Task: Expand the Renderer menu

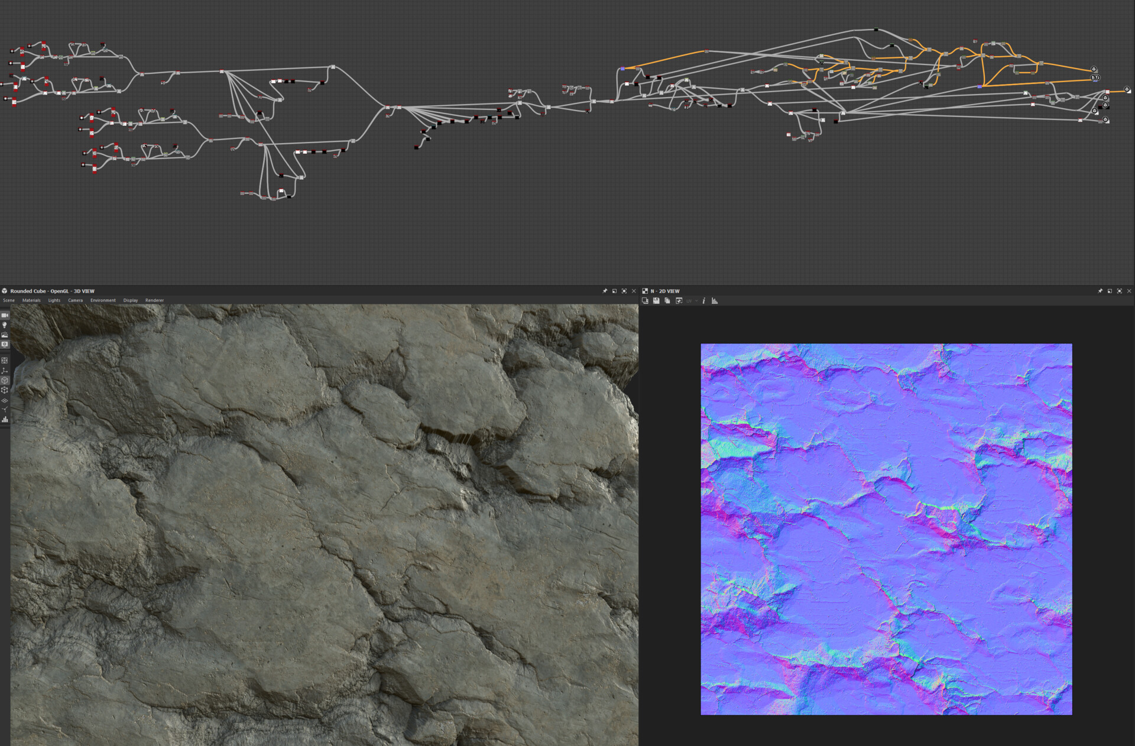Action: click(x=154, y=300)
